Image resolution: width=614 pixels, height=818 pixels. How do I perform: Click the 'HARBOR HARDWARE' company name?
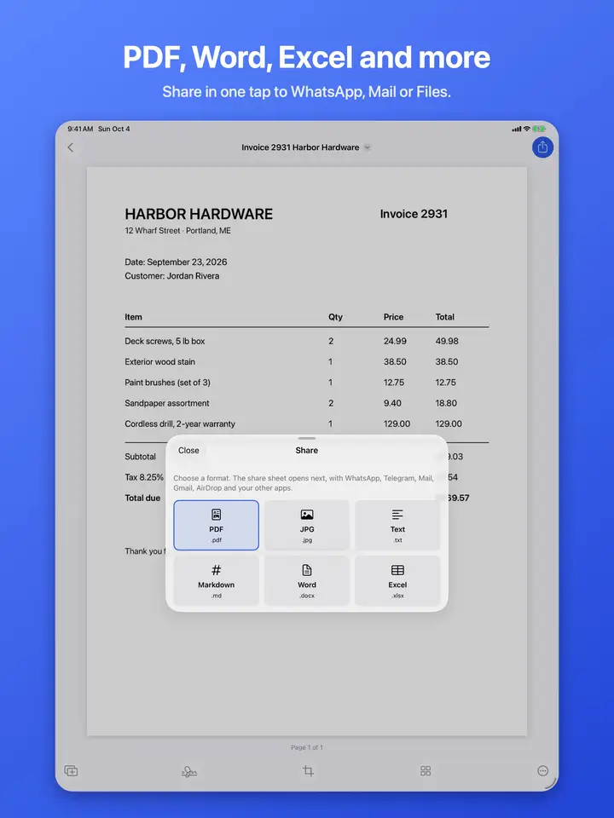[199, 214]
